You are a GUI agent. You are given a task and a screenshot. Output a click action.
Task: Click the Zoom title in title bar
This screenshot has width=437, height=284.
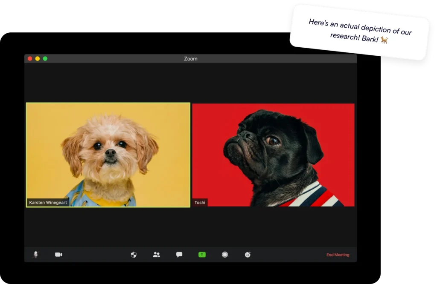coord(191,59)
